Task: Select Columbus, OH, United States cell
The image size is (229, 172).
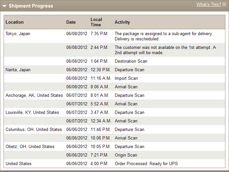Action: point(34,129)
